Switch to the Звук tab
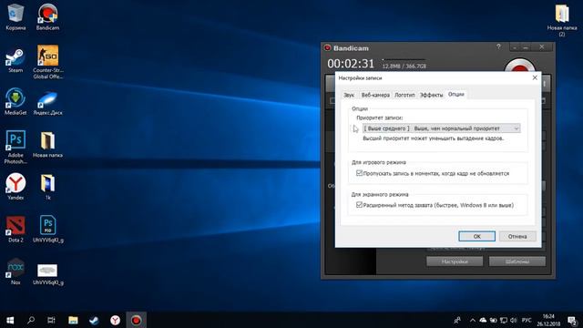This screenshot has height=328, width=583. click(349, 95)
